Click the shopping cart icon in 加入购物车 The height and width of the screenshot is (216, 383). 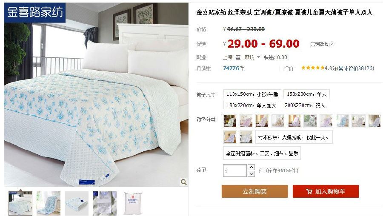(x=309, y=192)
